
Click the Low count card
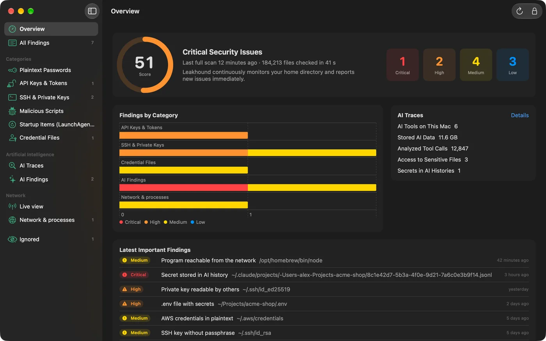[512, 65]
